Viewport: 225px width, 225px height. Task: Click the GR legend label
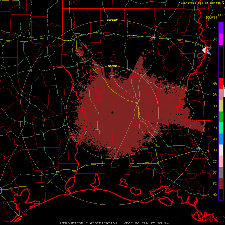pos(214,95)
